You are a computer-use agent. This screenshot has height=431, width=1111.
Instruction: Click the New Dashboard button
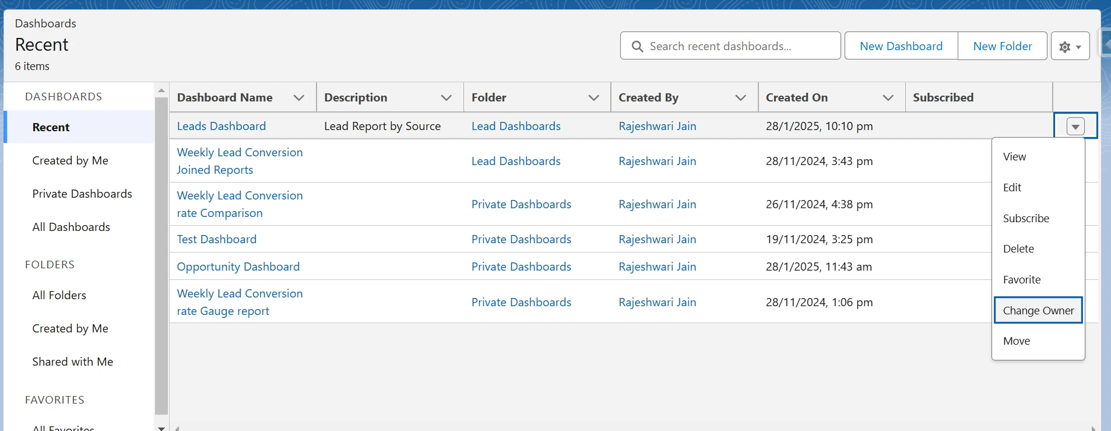[901, 46]
